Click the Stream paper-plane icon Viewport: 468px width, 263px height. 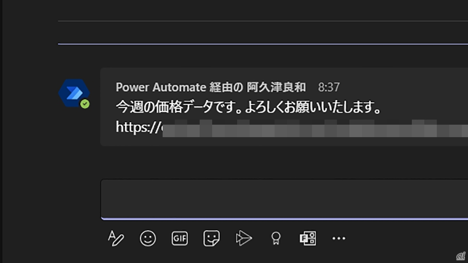click(244, 238)
